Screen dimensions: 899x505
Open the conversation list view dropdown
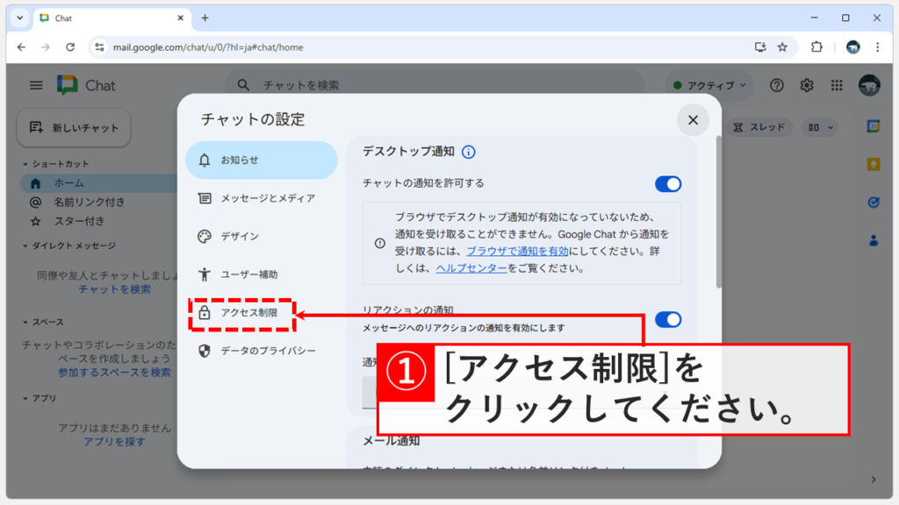pyautogui.click(x=818, y=127)
